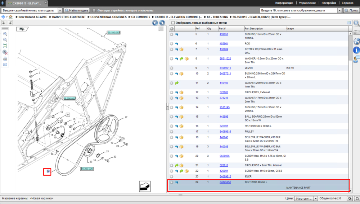The image size is (360, 204).
Task: Click the Поиск search button
Action: click(x=351, y=10)
